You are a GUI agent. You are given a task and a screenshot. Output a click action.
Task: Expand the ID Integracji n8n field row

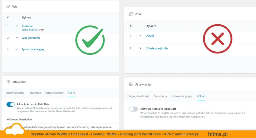[140, 48]
